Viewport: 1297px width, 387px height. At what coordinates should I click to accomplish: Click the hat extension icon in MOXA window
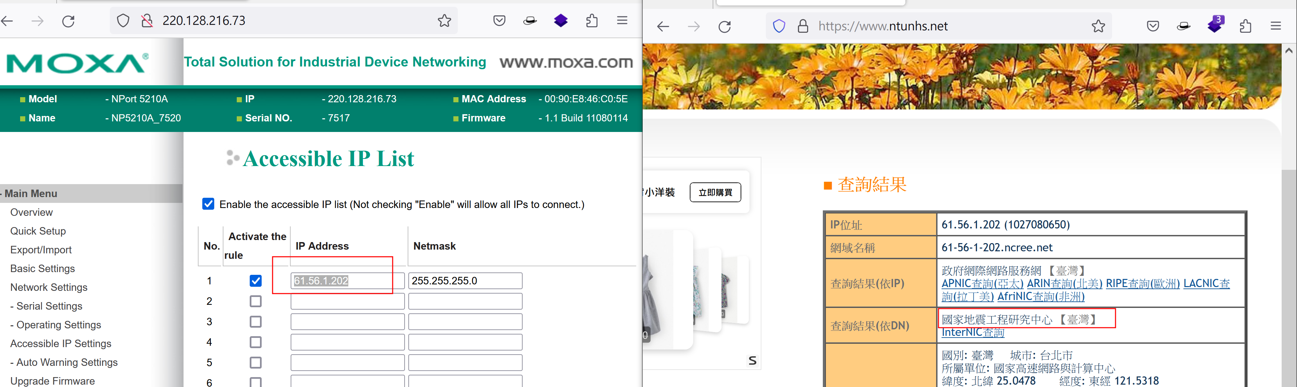pos(530,21)
